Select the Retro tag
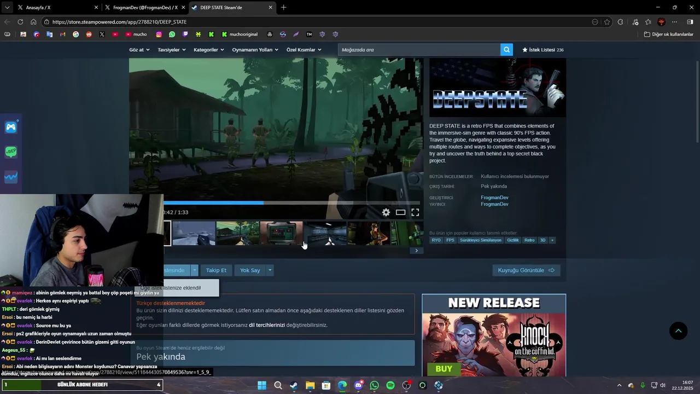The image size is (700, 394). [529, 240]
